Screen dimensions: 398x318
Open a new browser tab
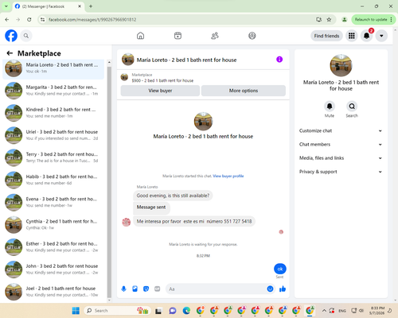coord(91,6)
